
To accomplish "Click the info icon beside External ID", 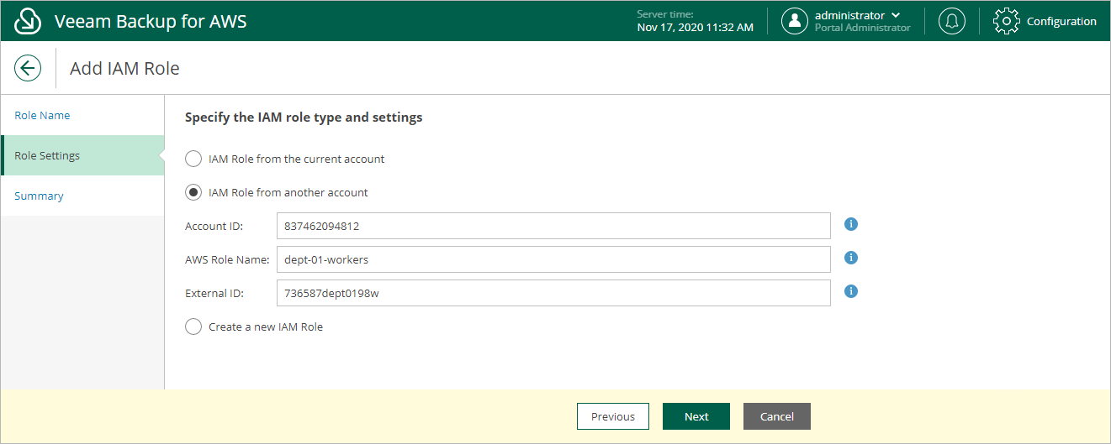I will pos(850,291).
